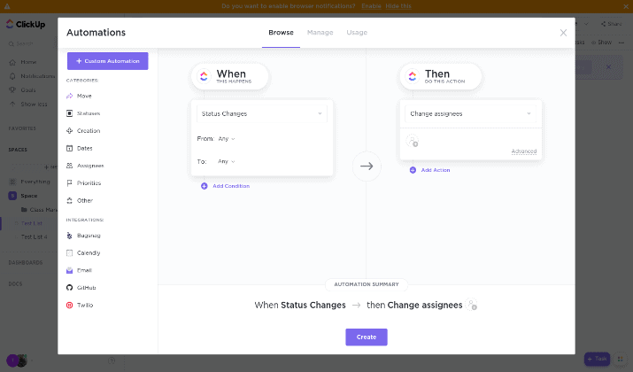Open the Calendly integration icon

(x=69, y=252)
